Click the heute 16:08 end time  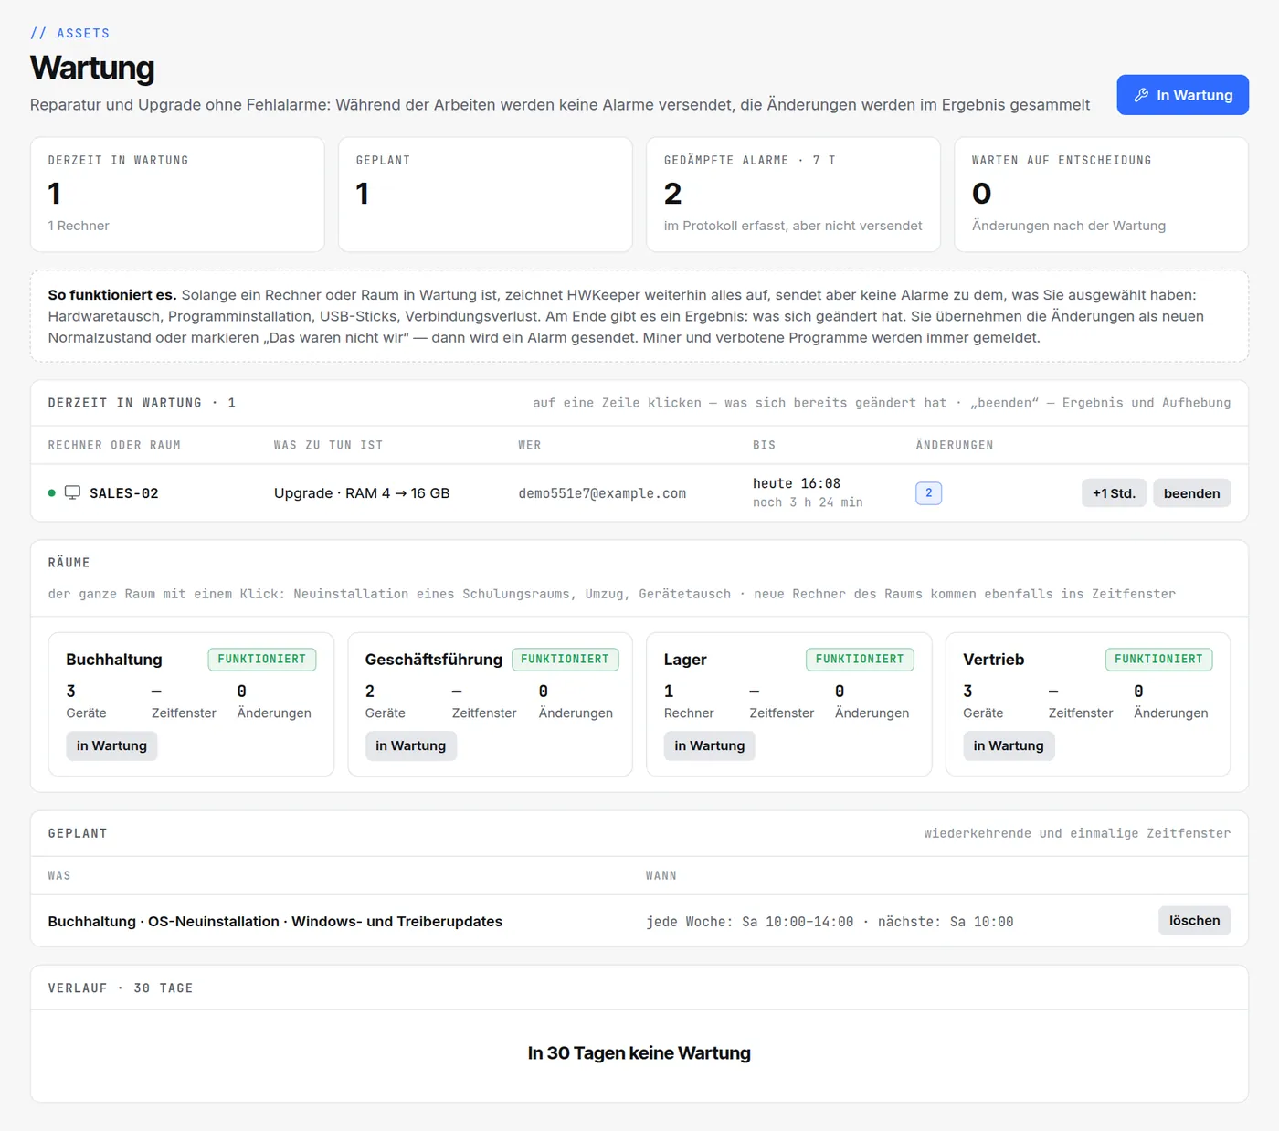797,483
